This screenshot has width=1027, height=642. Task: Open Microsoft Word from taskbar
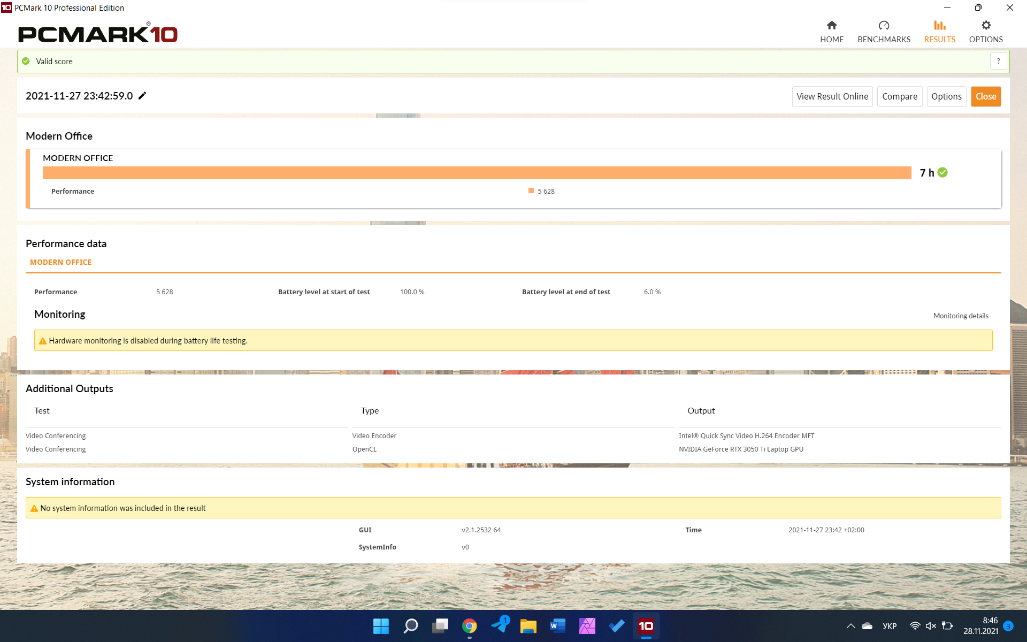point(557,626)
